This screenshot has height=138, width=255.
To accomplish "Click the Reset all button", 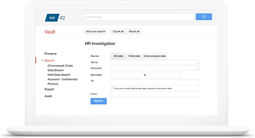I will click(134, 32).
